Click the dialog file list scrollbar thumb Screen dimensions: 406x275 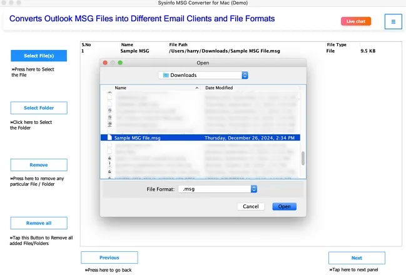[x=303, y=157]
